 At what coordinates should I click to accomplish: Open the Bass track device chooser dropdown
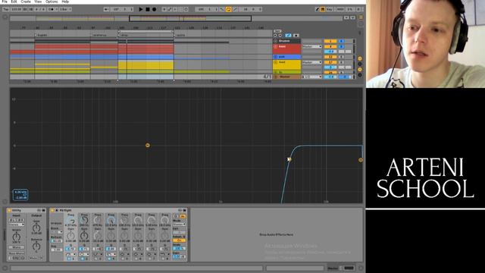(x=311, y=46)
